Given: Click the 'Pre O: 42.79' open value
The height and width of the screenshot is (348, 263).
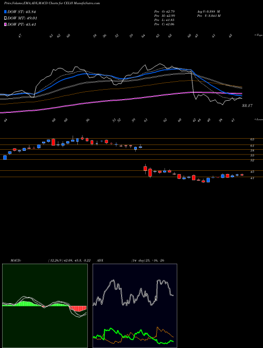Looking at the screenshot, I should point(165,11).
